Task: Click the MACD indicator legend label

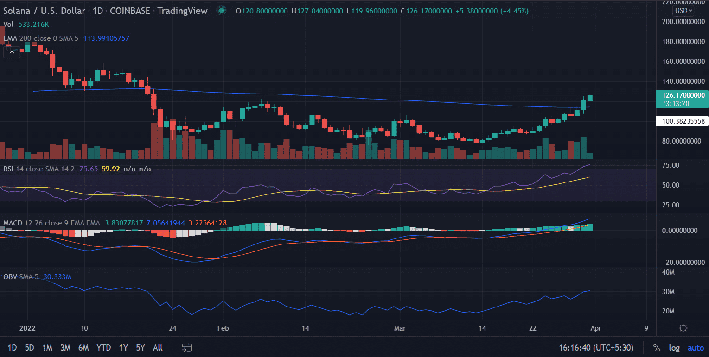Action: coord(13,223)
